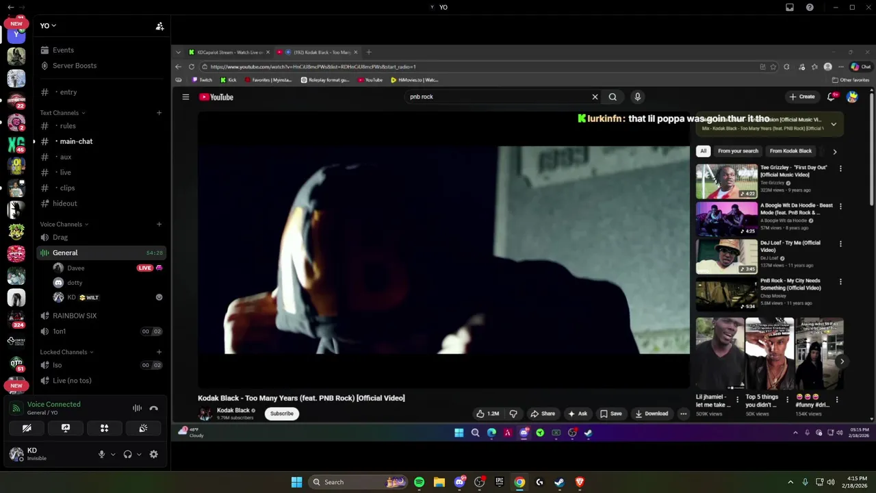Click Share under the video
The image size is (876, 493).
(543, 414)
